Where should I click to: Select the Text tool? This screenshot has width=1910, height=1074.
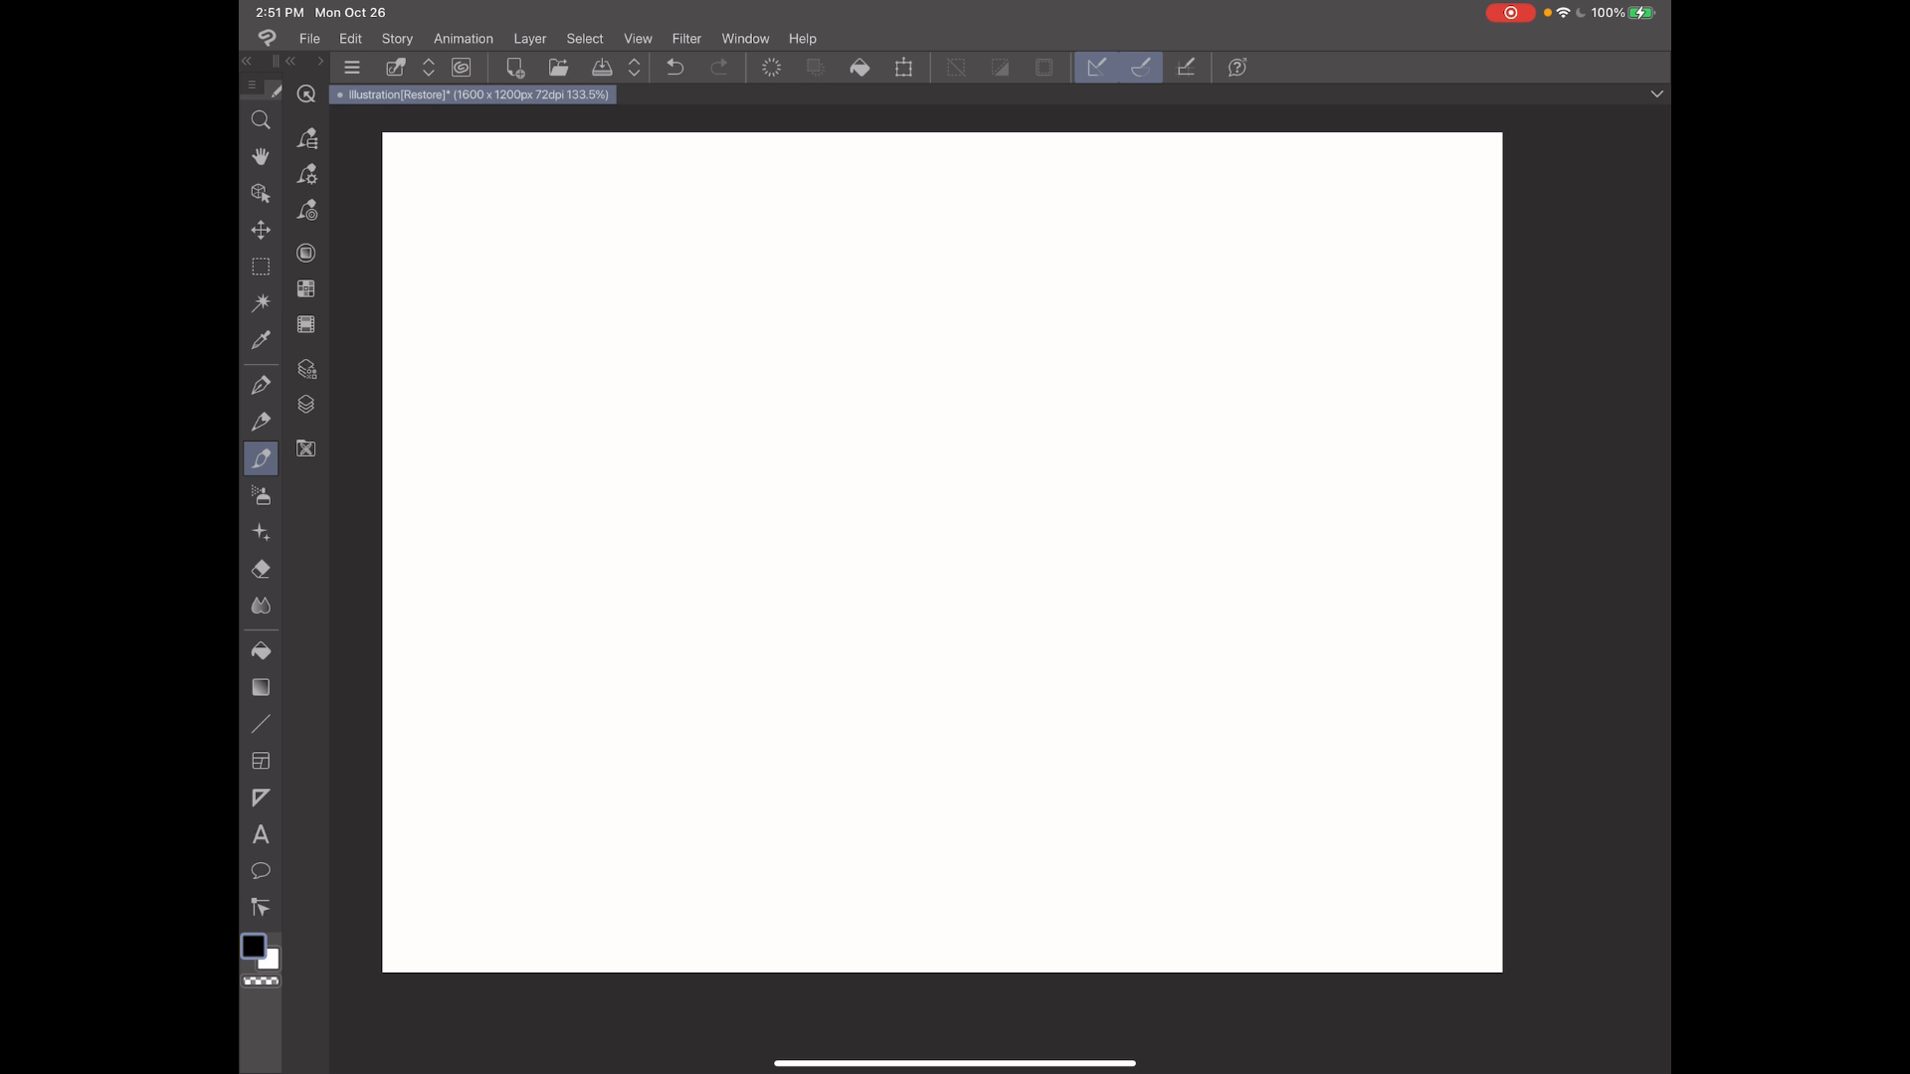click(261, 834)
